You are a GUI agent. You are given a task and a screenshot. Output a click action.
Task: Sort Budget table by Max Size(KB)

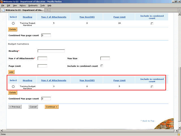(87, 80)
